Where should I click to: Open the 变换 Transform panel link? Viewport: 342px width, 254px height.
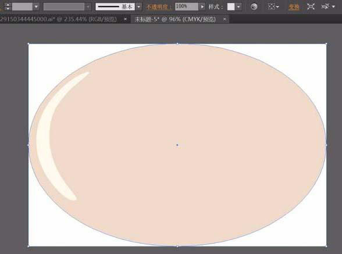(x=294, y=7)
